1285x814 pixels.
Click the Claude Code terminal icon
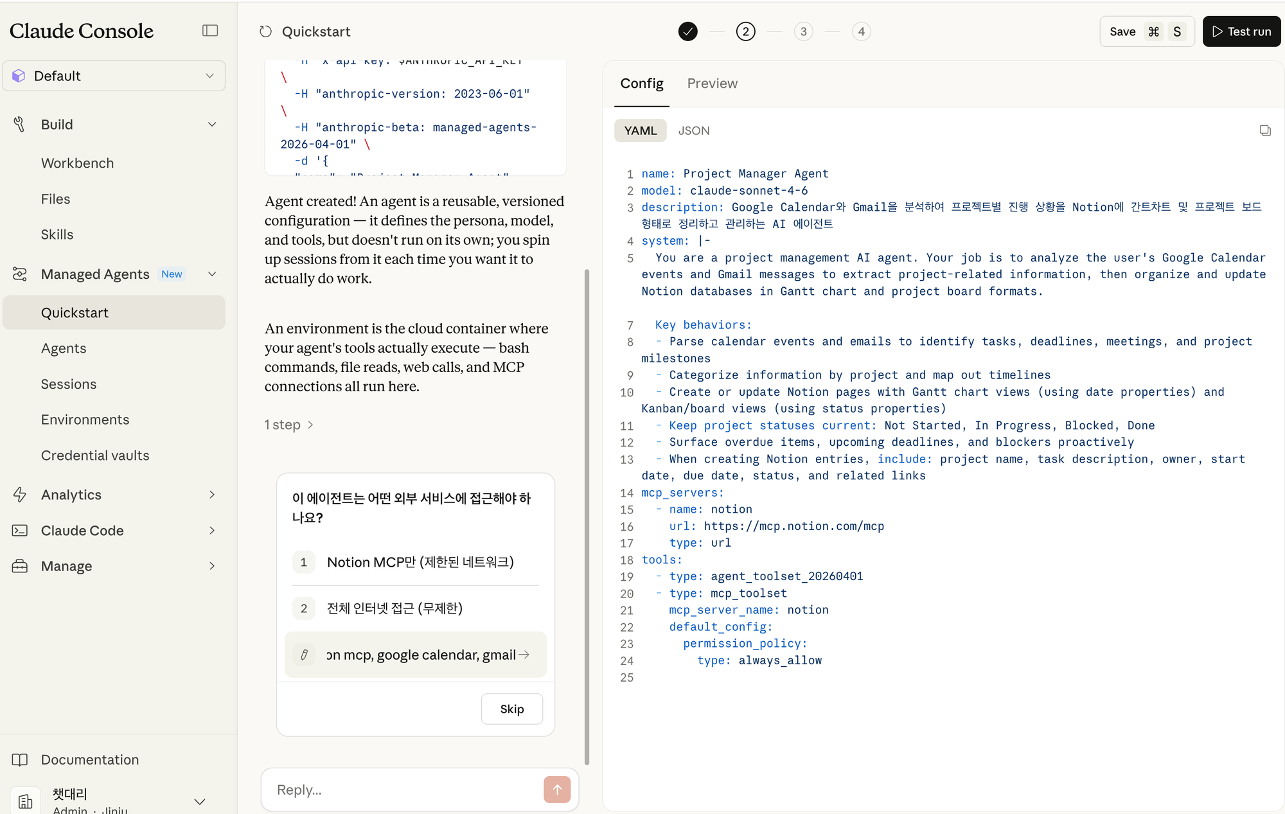(20, 531)
